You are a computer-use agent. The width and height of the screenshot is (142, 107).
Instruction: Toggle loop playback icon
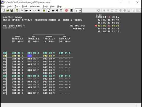[34, 10]
